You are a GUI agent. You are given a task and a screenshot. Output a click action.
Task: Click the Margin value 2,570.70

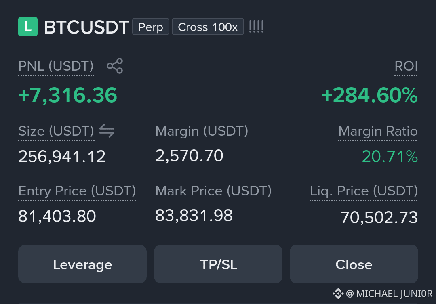pos(190,155)
